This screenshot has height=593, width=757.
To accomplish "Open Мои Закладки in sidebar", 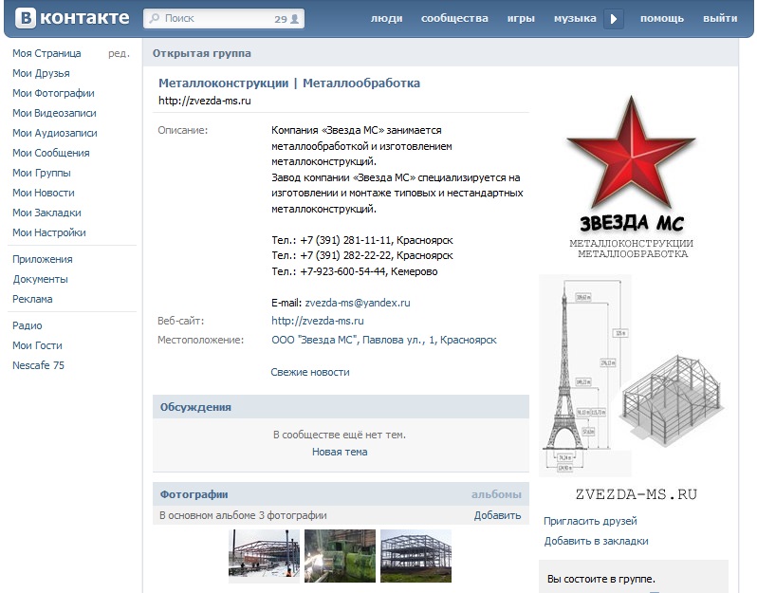I will click(46, 213).
